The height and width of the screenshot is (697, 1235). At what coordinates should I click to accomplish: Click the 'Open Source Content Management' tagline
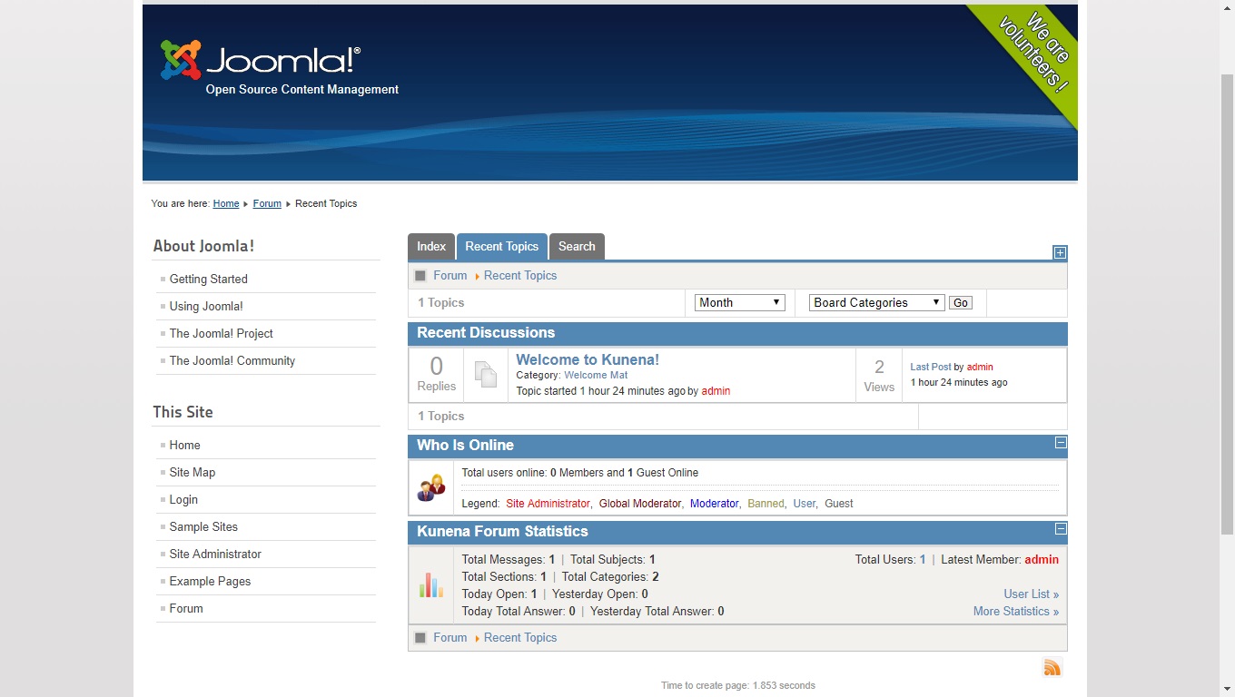[302, 89]
